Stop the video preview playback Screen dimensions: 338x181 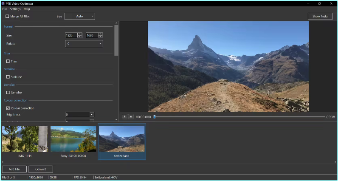pyautogui.click(x=131, y=117)
